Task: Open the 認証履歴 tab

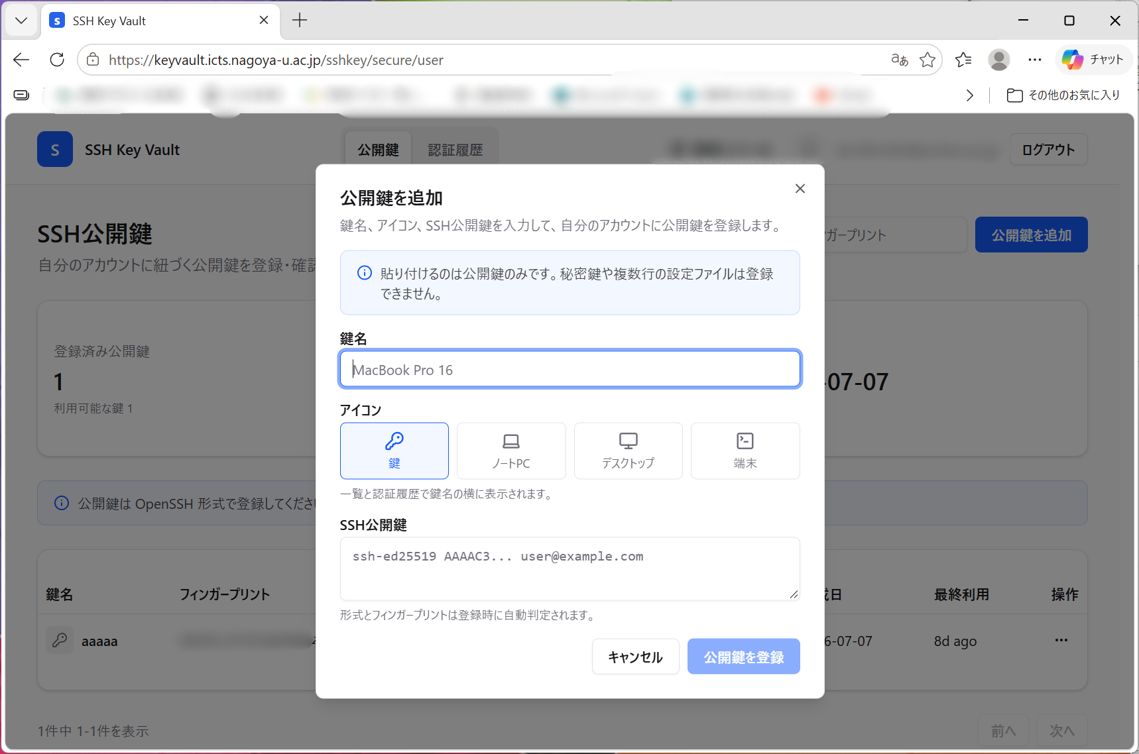Action: (x=455, y=150)
